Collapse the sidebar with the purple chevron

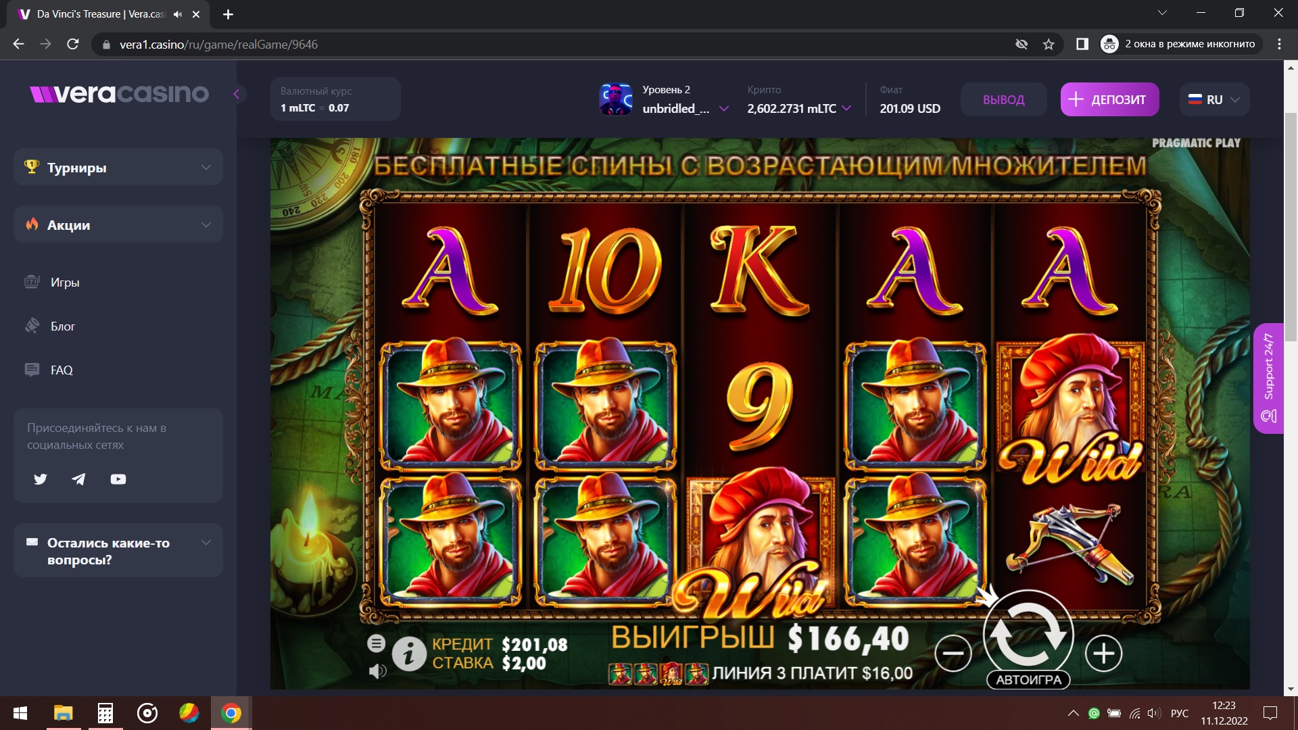[237, 94]
